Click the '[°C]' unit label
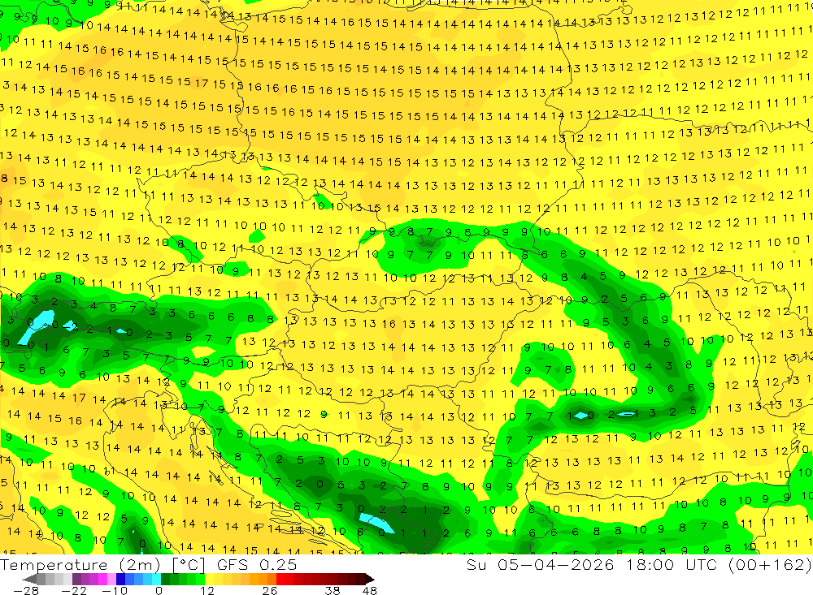This screenshot has height=595, width=813. click(x=189, y=565)
